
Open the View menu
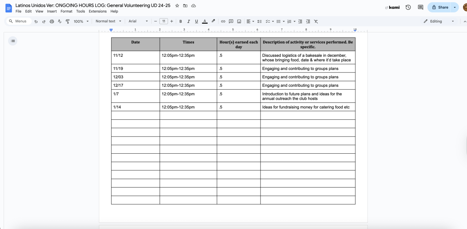39,11
